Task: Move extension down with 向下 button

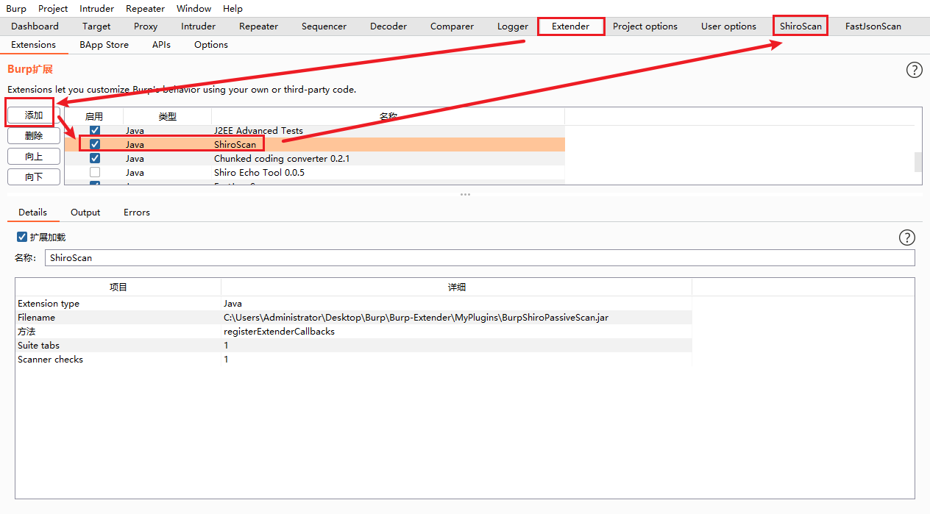Action: coord(34,177)
